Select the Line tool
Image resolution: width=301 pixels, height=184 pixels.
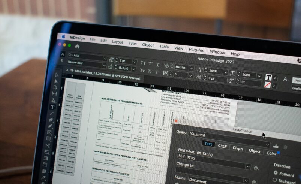coord(52,113)
